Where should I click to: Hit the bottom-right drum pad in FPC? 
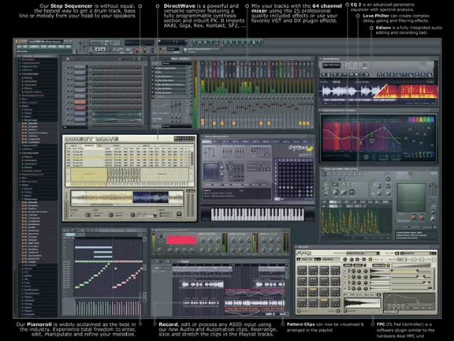point(335,302)
